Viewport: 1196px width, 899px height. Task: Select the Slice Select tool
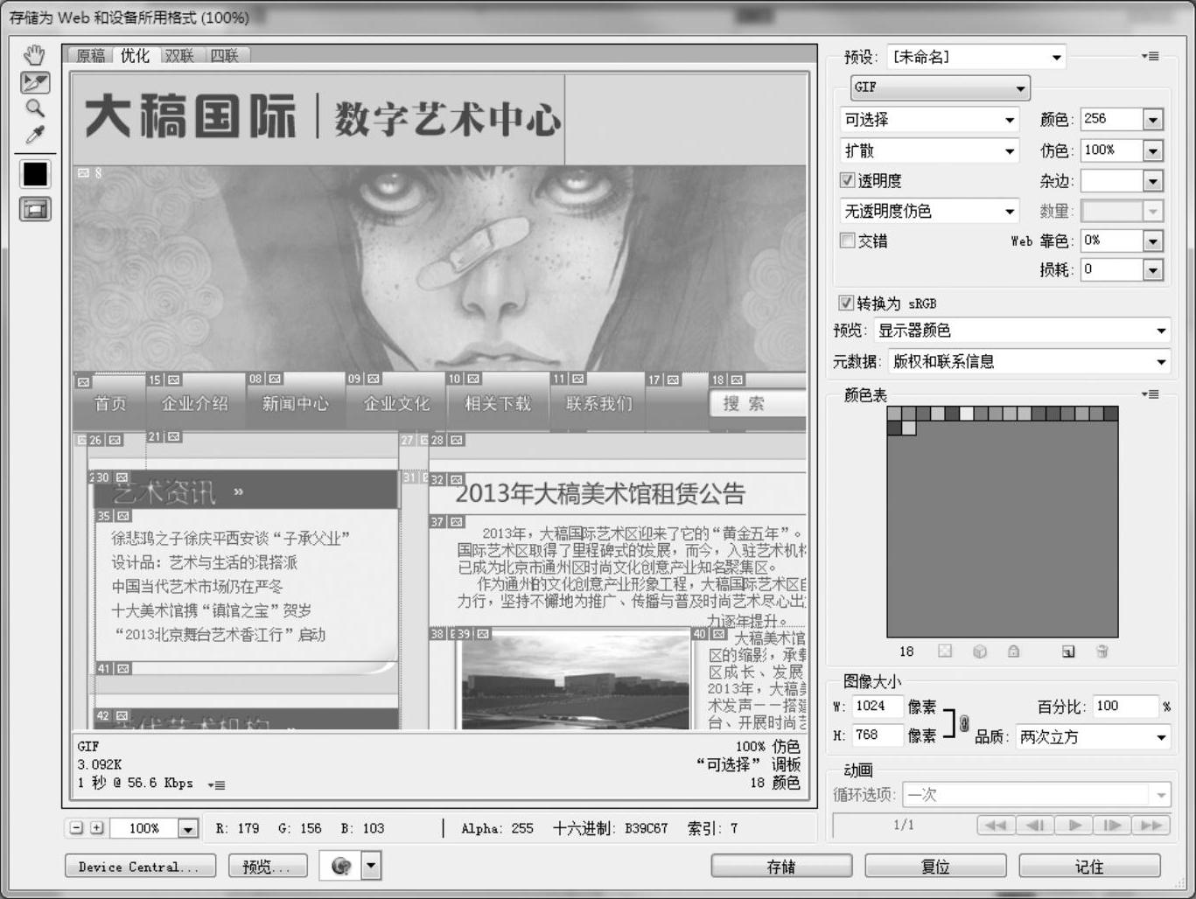click(x=35, y=82)
